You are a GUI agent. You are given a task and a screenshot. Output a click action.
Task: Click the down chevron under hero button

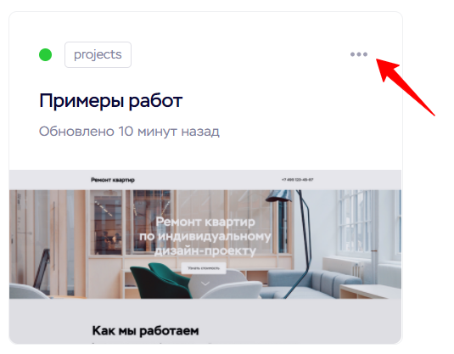(x=205, y=284)
